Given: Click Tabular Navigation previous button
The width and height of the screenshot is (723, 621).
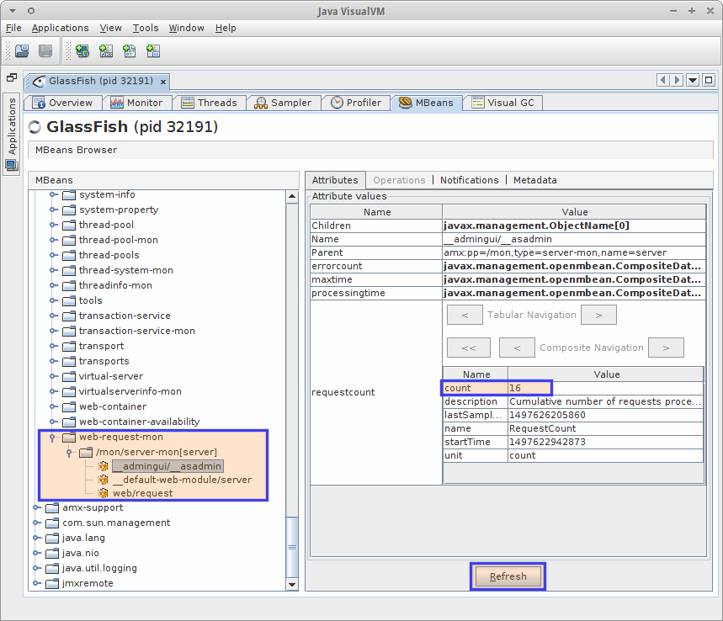Looking at the screenshot, I should (x=465, y=316).
